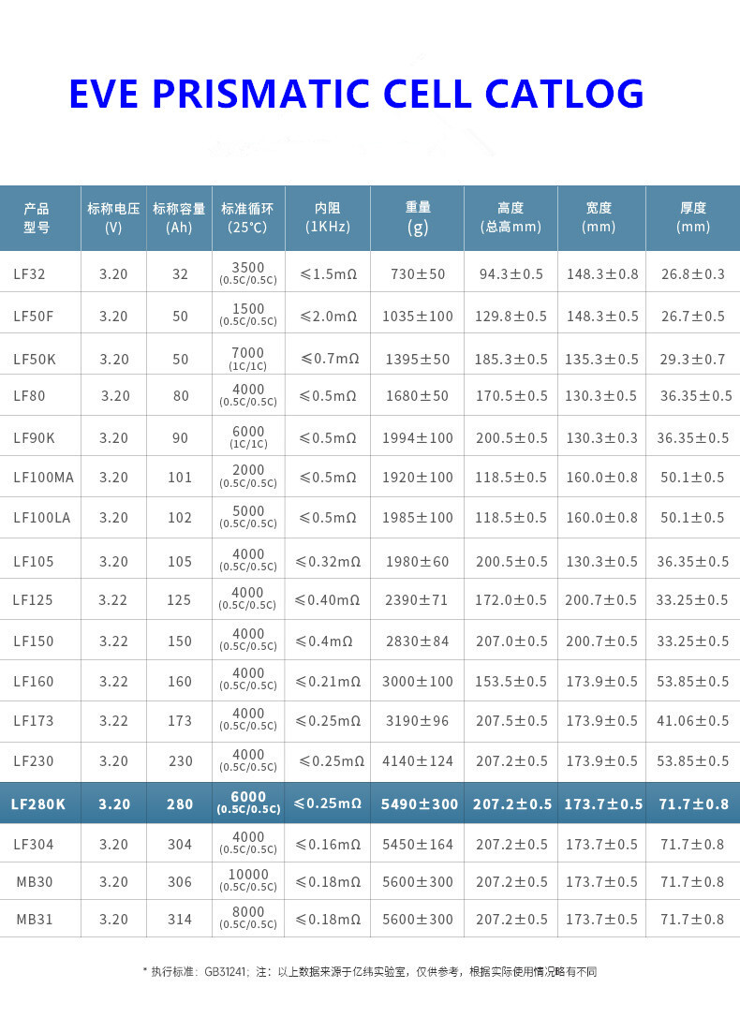Viewport: 740px width, 1032px height.
Task: Select the '标准循环 (25℃)' column header
Action: coord(247,218)
